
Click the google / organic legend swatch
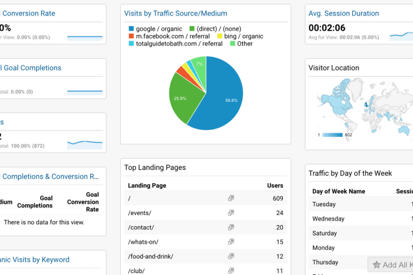click(x=131, y=29)
